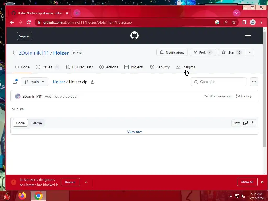
Task: Open Chrome profile avatar
Action: (253, 22)
